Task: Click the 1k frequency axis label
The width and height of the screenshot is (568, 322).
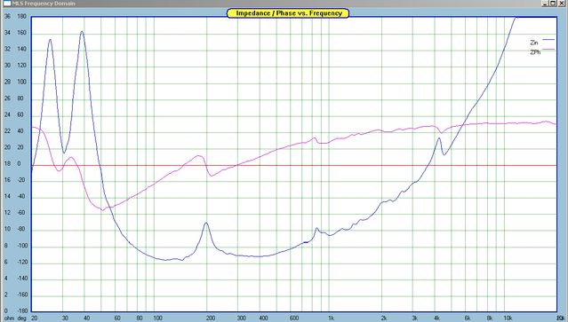Action: (331, 318)
